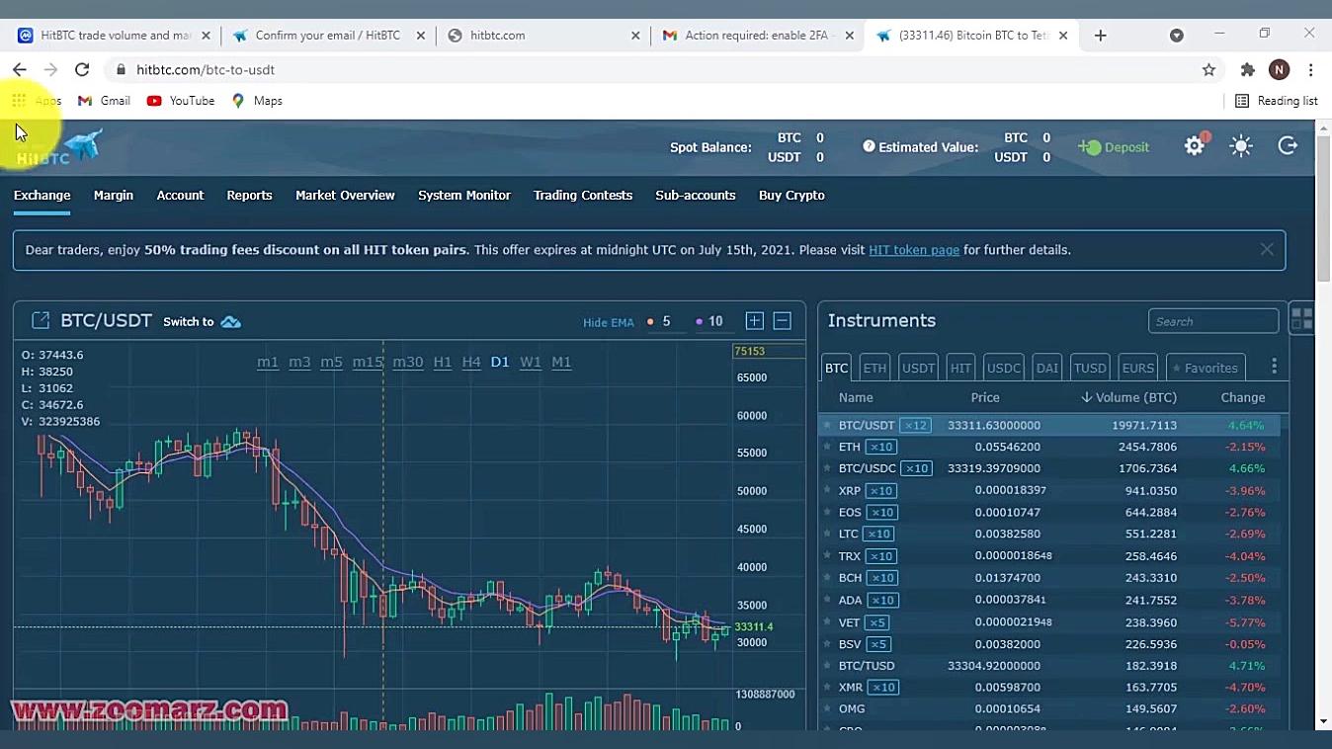Select m15 chart timeframe
Viewport: 1332px width, 749px height.
(368, 362)
